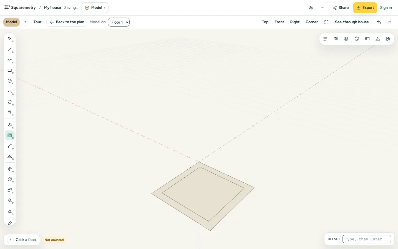Open the tree outline panel
Screen dimensions: 398x249
click(336, 39)
